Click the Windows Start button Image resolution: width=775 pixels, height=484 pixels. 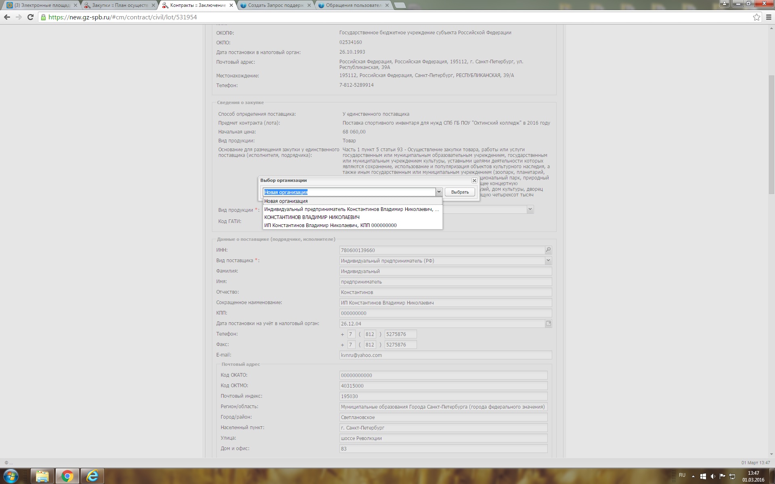pos(11,476)
